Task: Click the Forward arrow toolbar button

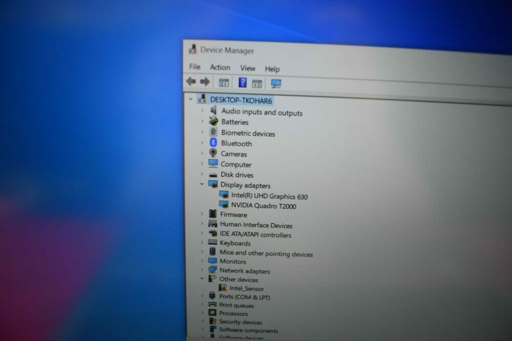Action: (x=205, y=81)
